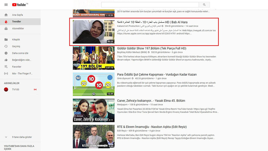Click the Kitaplık folder icon
268x151 pixels.
click(6, 39)
